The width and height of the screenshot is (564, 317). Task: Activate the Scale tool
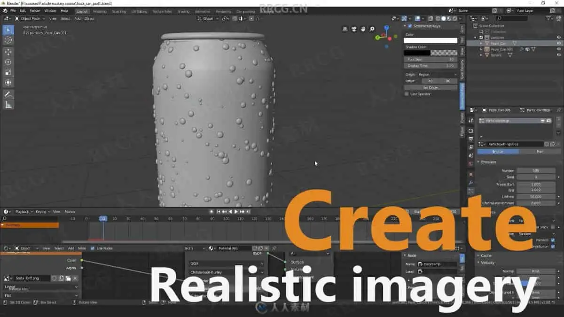click(8, 72)
